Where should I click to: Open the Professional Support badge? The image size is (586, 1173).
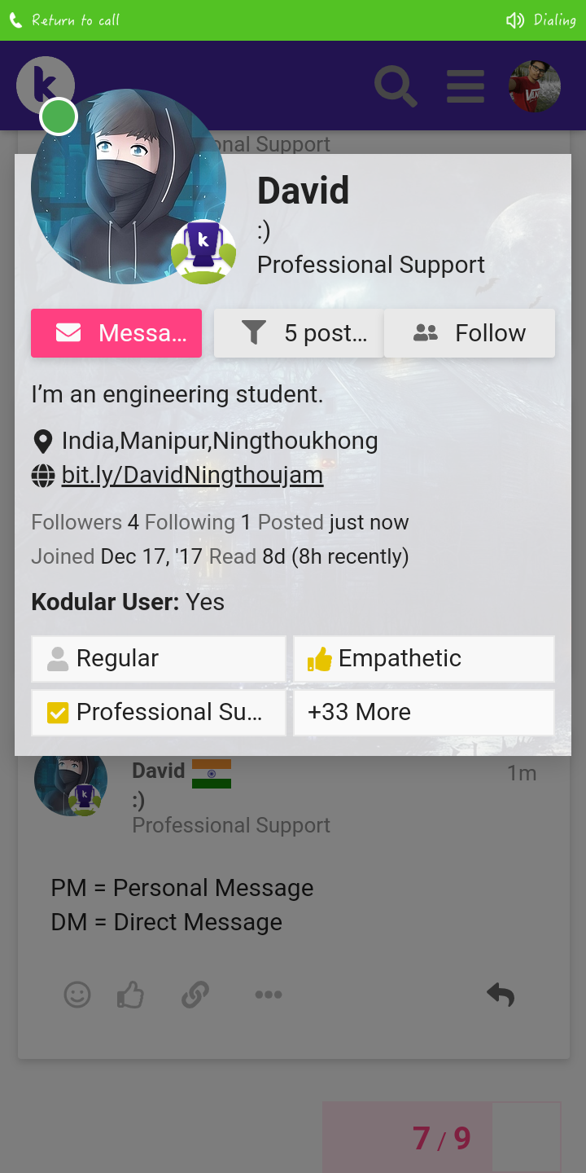tap(159, 712)
